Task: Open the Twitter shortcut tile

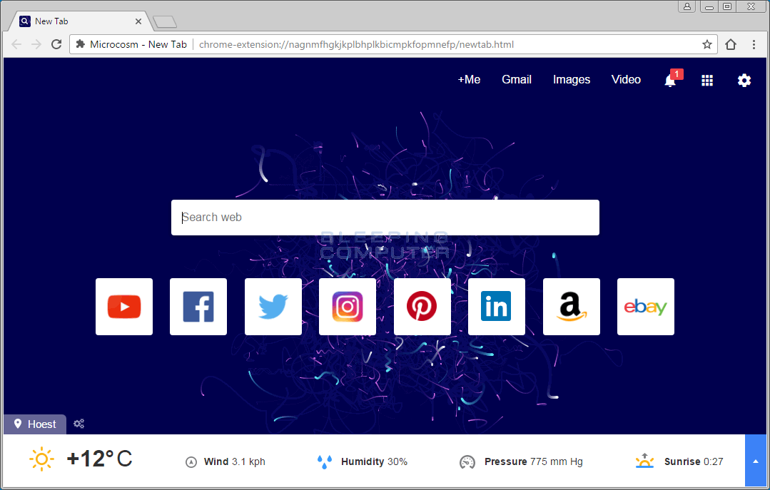Action: click(273, 307)
